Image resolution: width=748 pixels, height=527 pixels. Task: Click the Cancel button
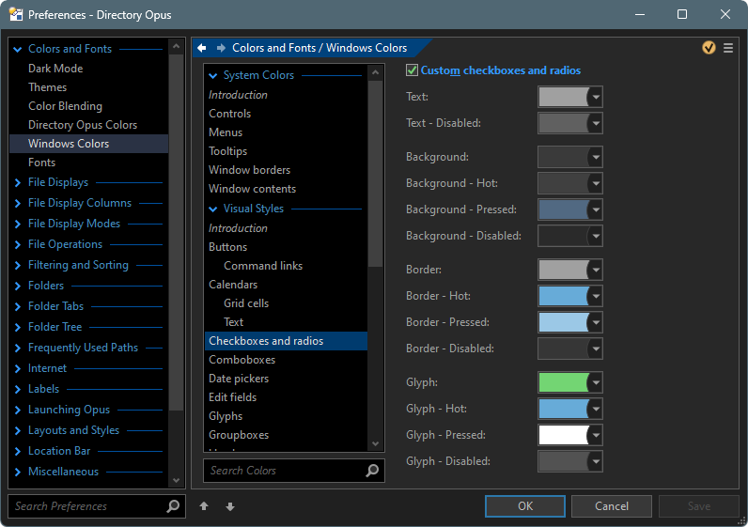click(x=612, y=506)
